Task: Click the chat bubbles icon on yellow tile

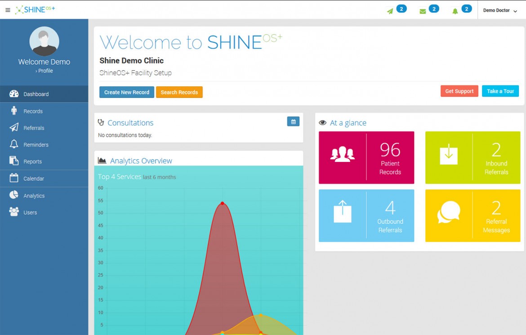Action: [x=449, y=212]
